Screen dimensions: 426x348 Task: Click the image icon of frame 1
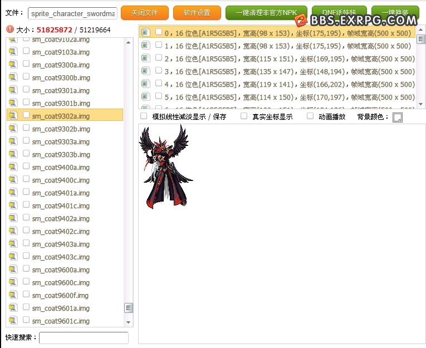tap(146, 45)
